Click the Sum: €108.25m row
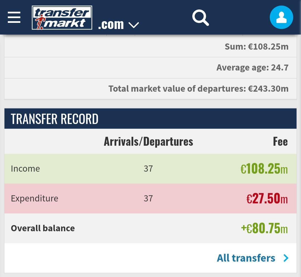 [x=256, y=47]
